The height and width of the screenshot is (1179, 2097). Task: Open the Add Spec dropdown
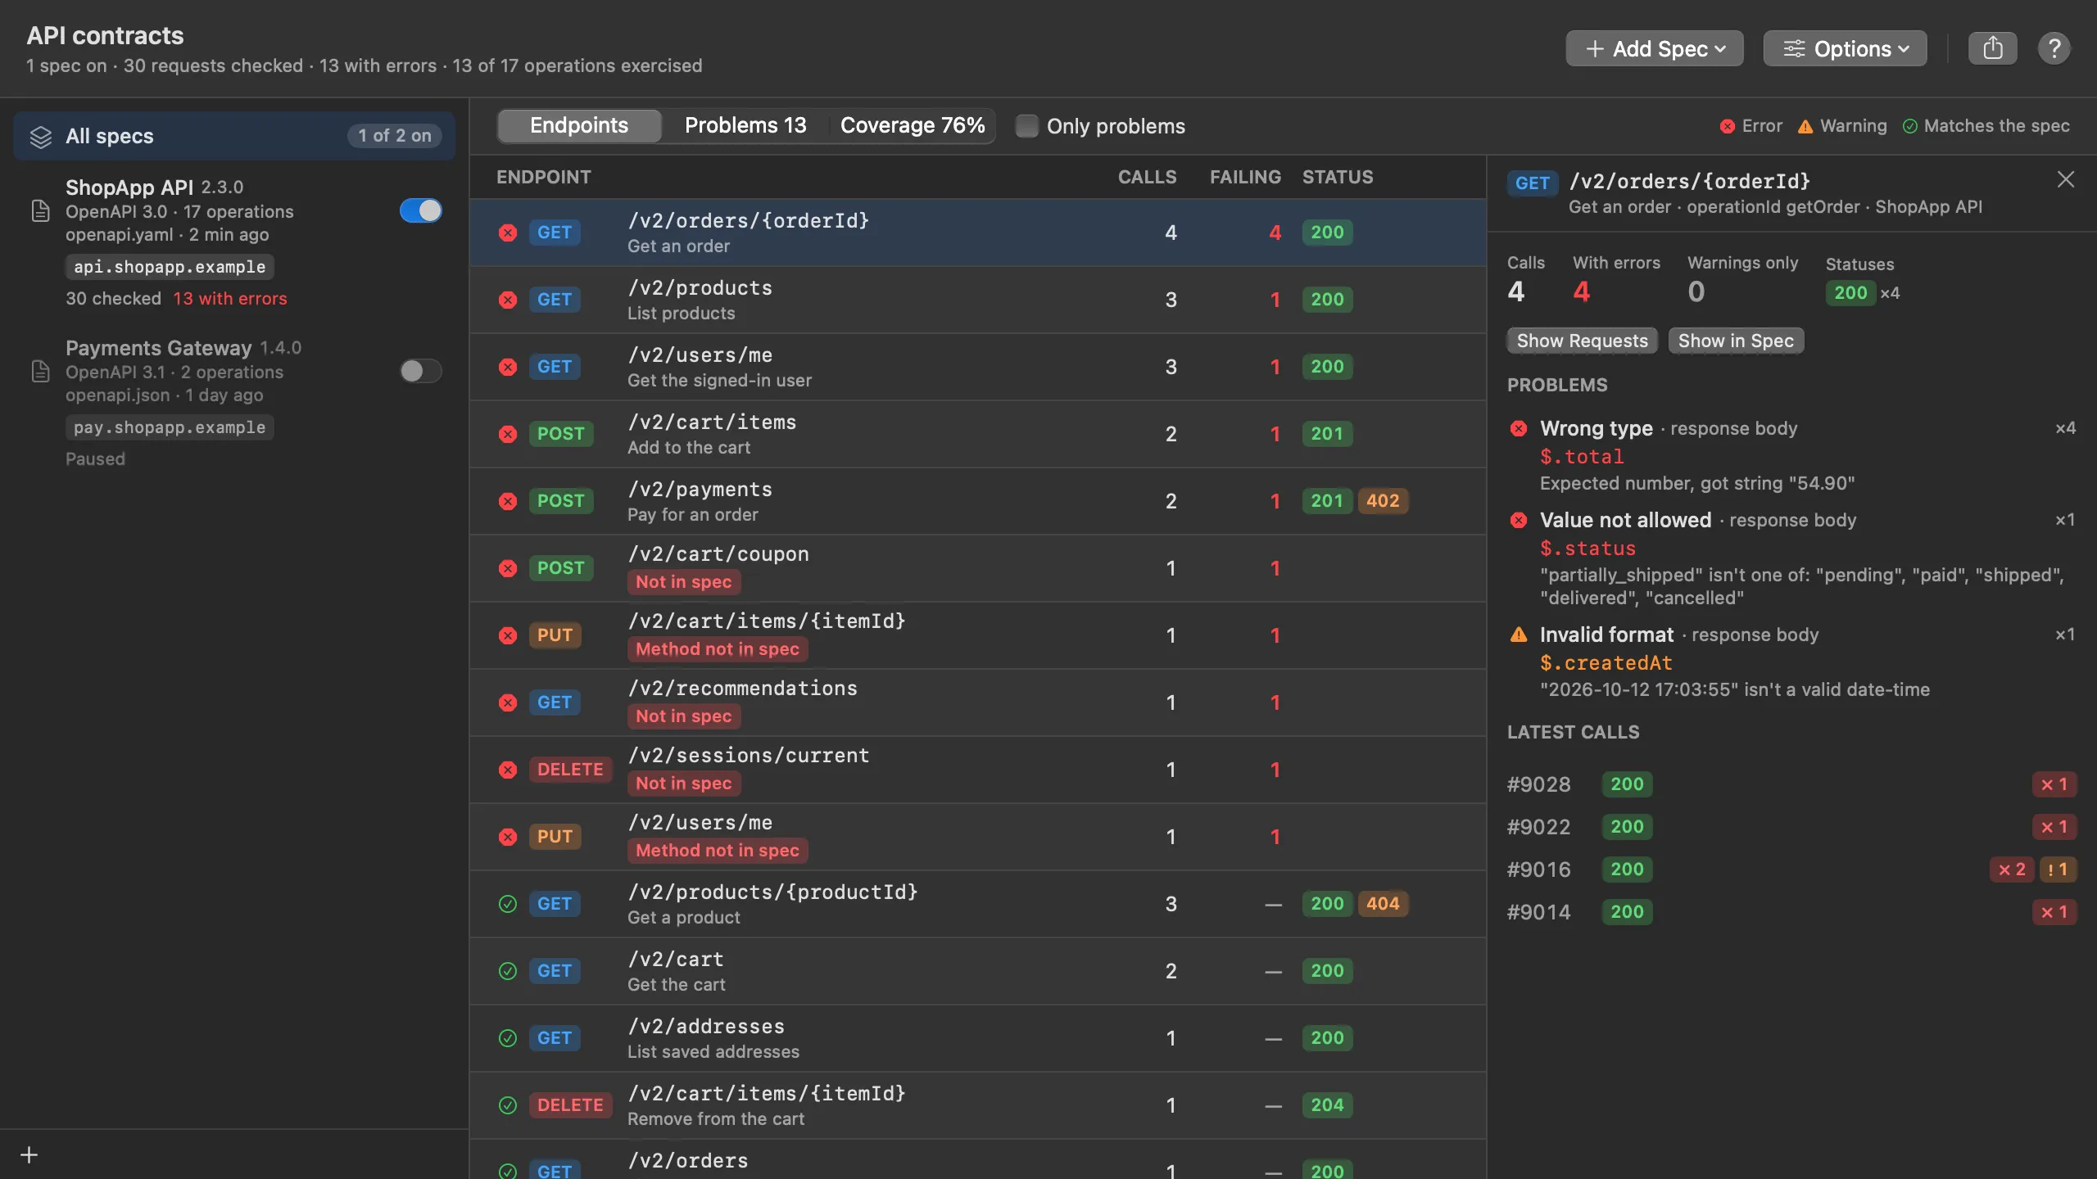pyautogui.click(x=1654, y=48)
